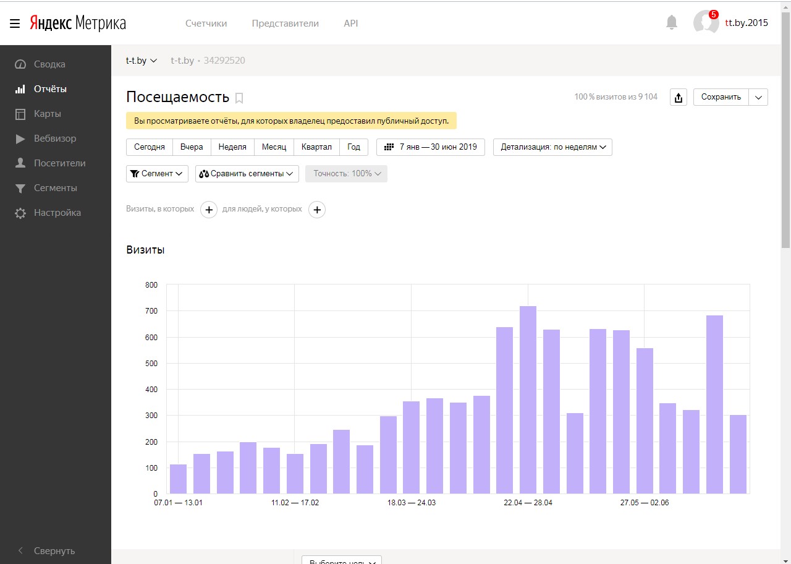This screenshot has height=564, width=791.
Task: Expand the Сравнить сегменты dropdown
Action: click(x=247, y=174)
